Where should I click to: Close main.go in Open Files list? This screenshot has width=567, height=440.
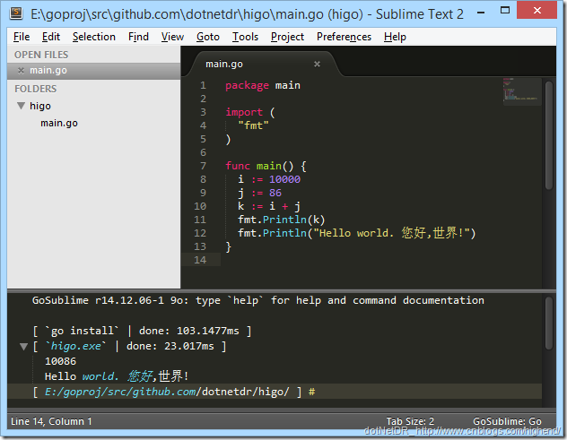tap(21, 71)
